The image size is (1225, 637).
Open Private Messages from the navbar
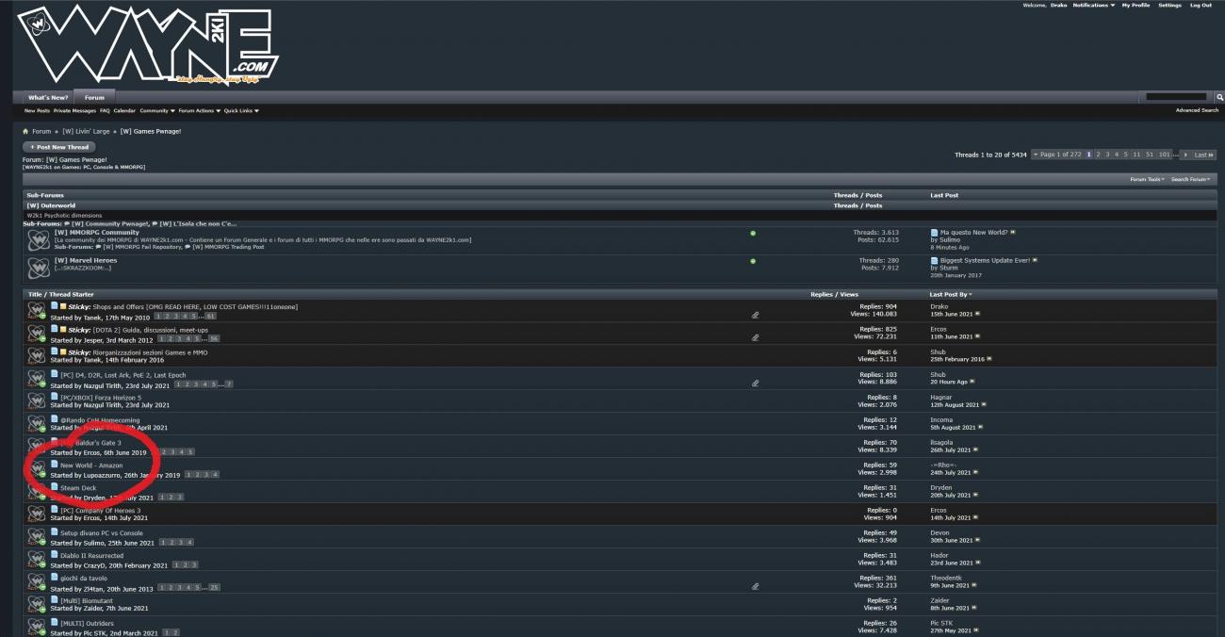(74, 111)
